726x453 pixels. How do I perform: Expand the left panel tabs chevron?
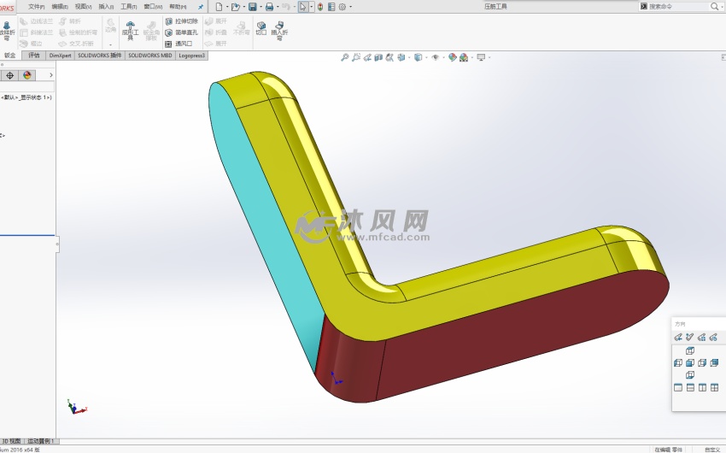50,75
